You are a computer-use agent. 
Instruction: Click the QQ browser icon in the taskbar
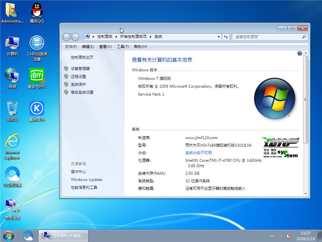pyautogui.click(x=28, y=236)
